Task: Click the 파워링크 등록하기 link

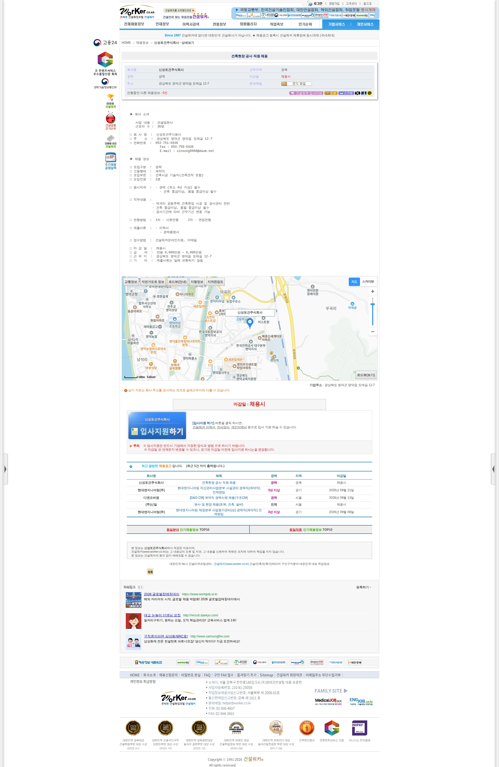Action: tap(364, 587)
